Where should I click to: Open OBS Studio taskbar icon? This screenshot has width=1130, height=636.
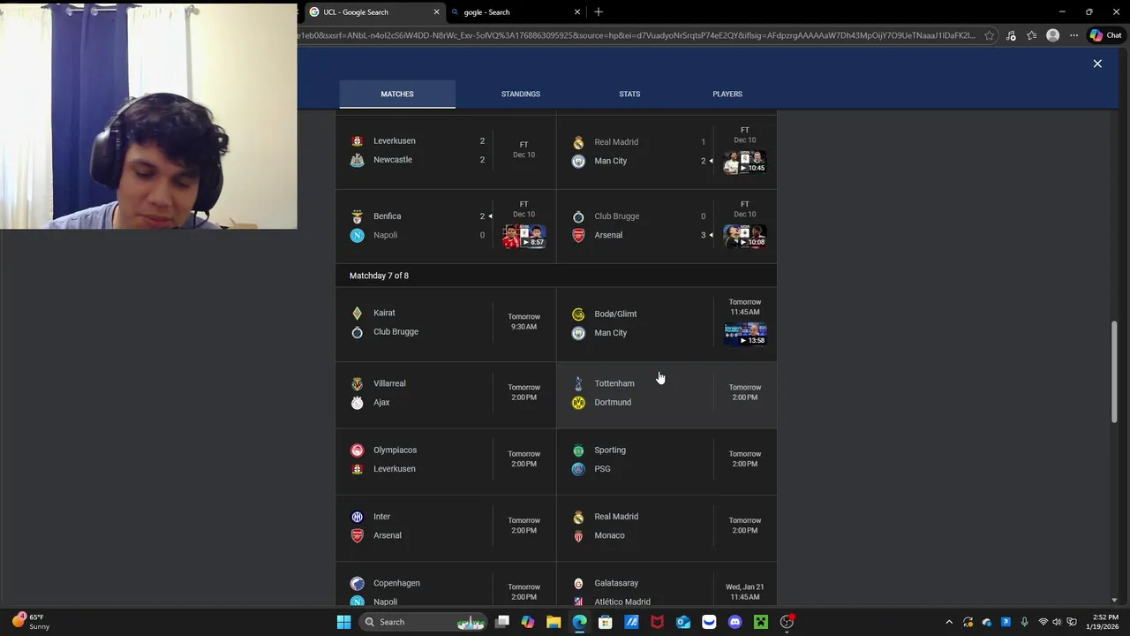pos(787,622)
